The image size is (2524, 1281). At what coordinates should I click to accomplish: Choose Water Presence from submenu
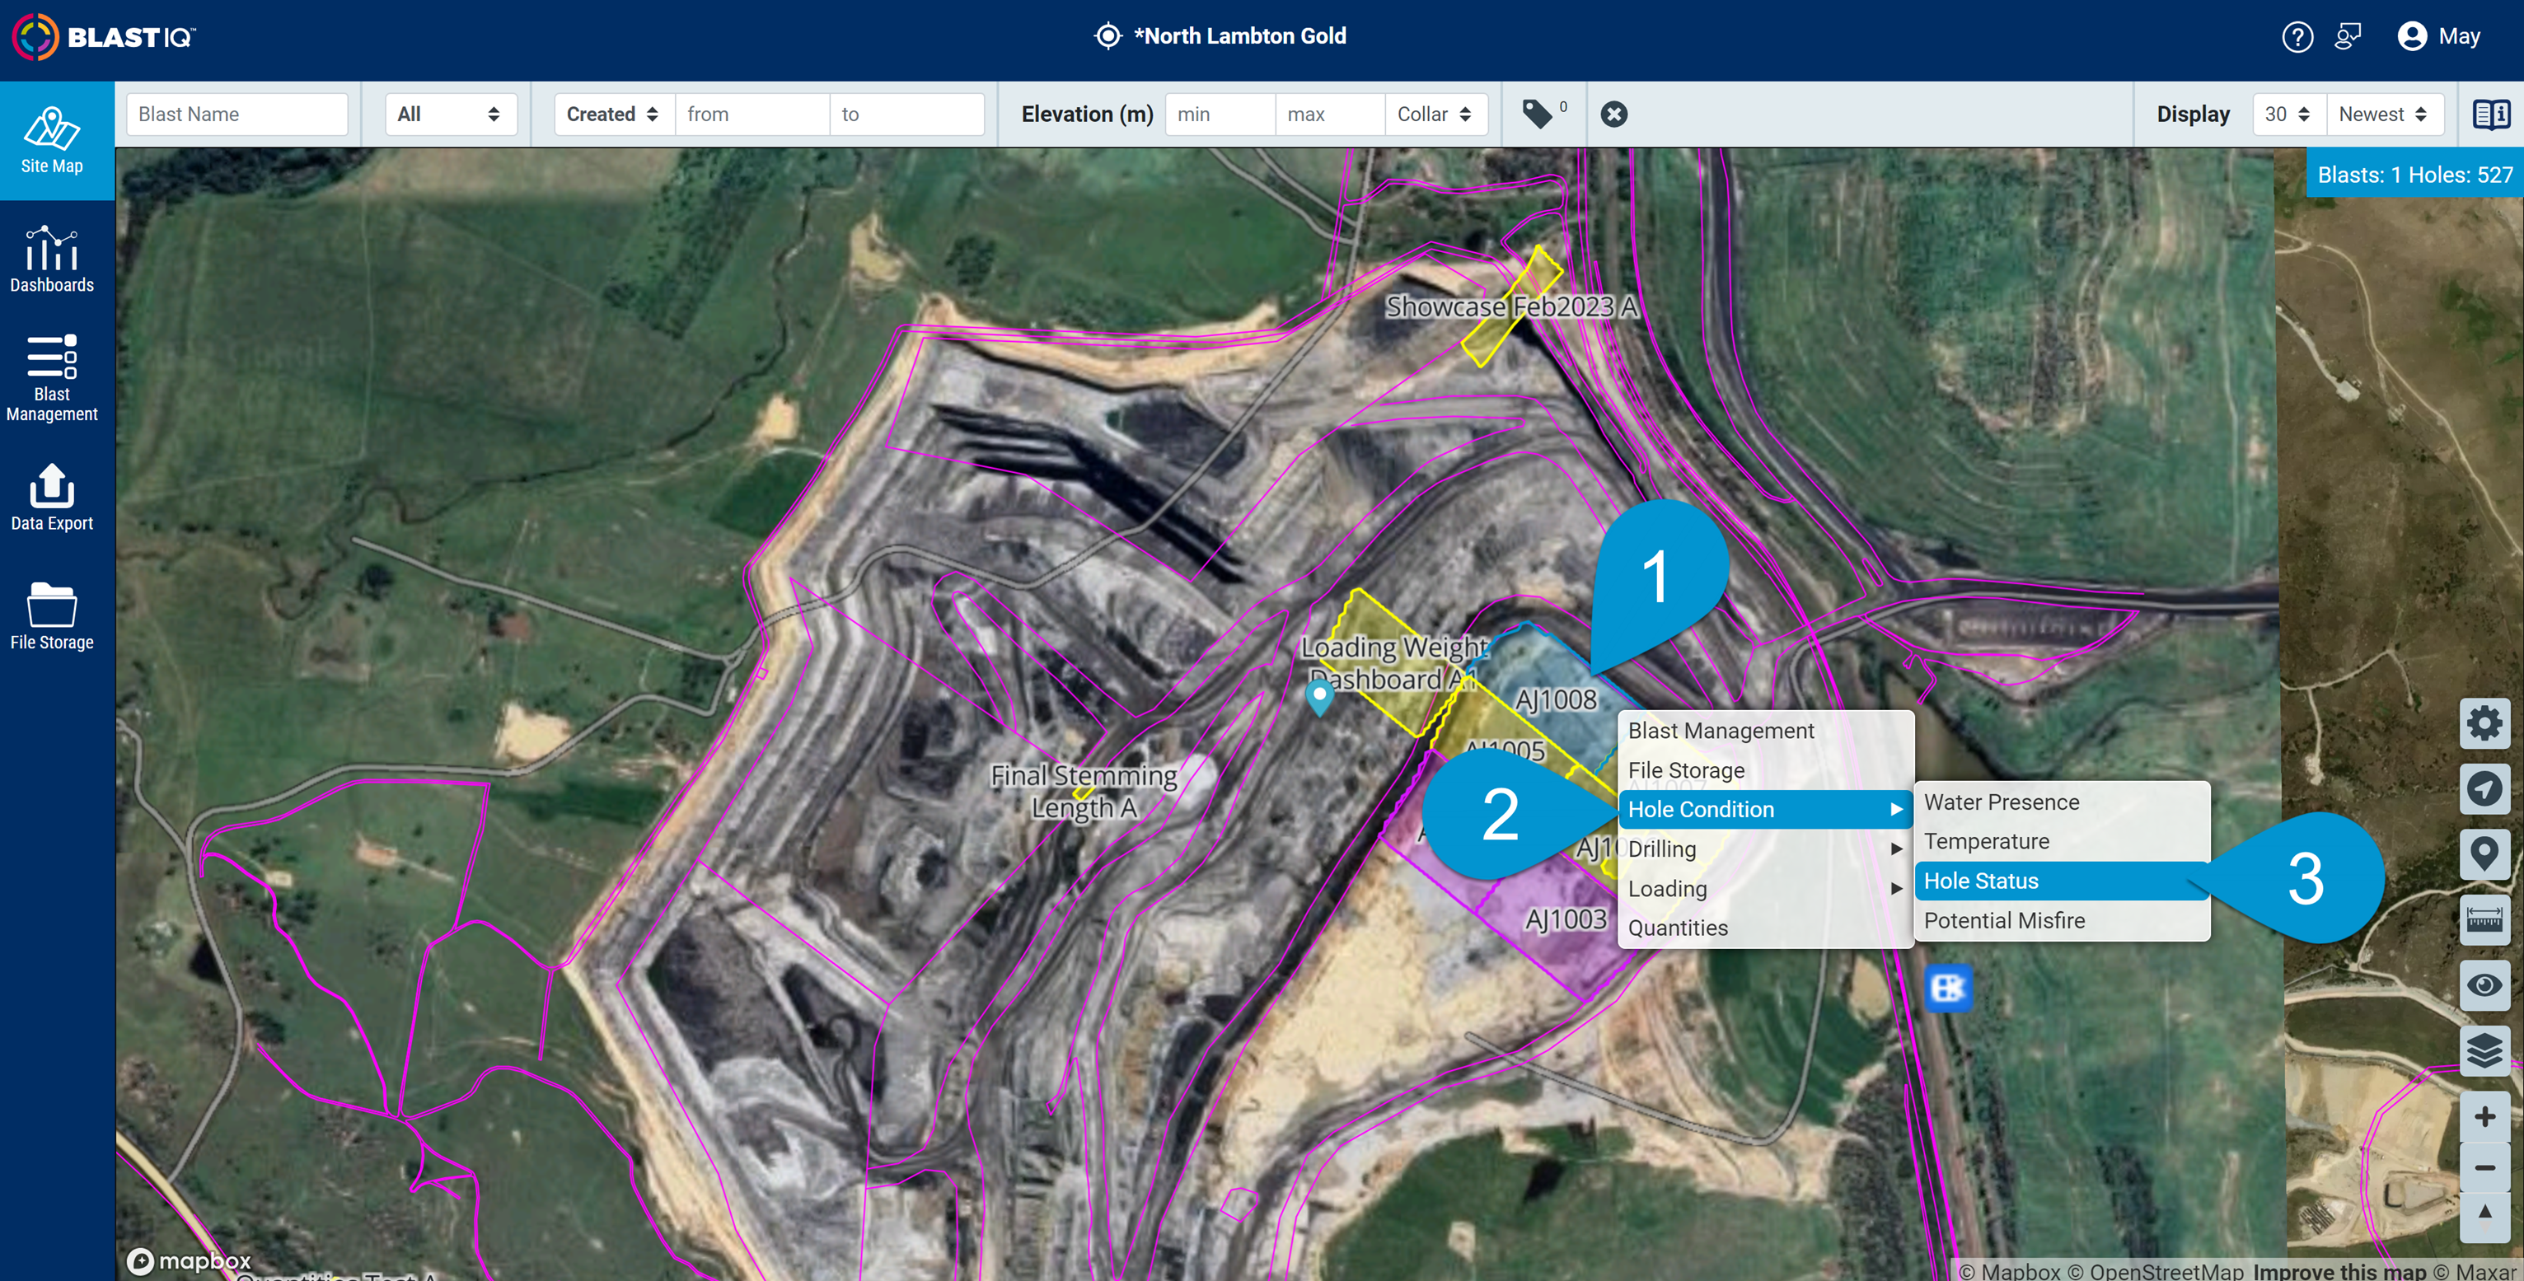(x=2062, y=802)
